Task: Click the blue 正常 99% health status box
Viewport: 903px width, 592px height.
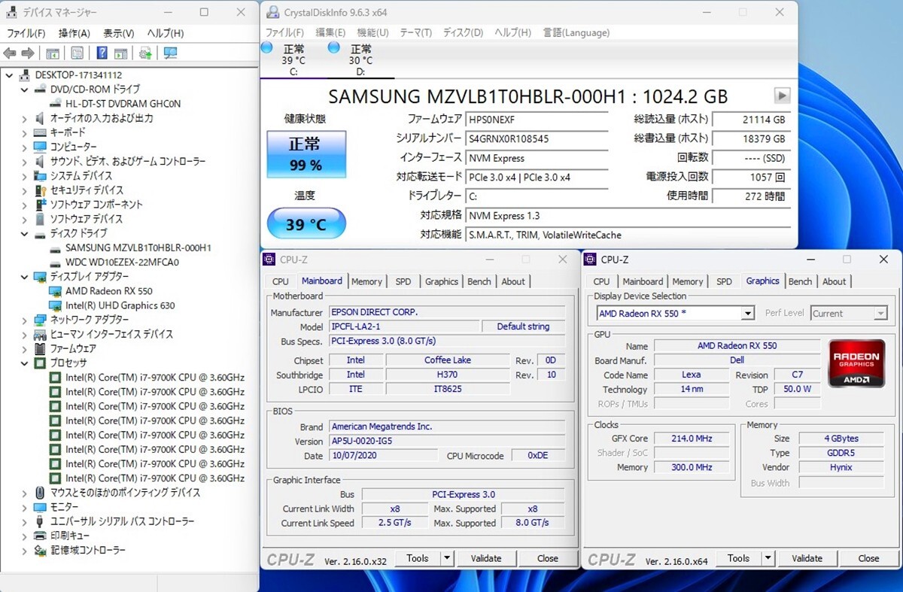Action: pos(306,154)
